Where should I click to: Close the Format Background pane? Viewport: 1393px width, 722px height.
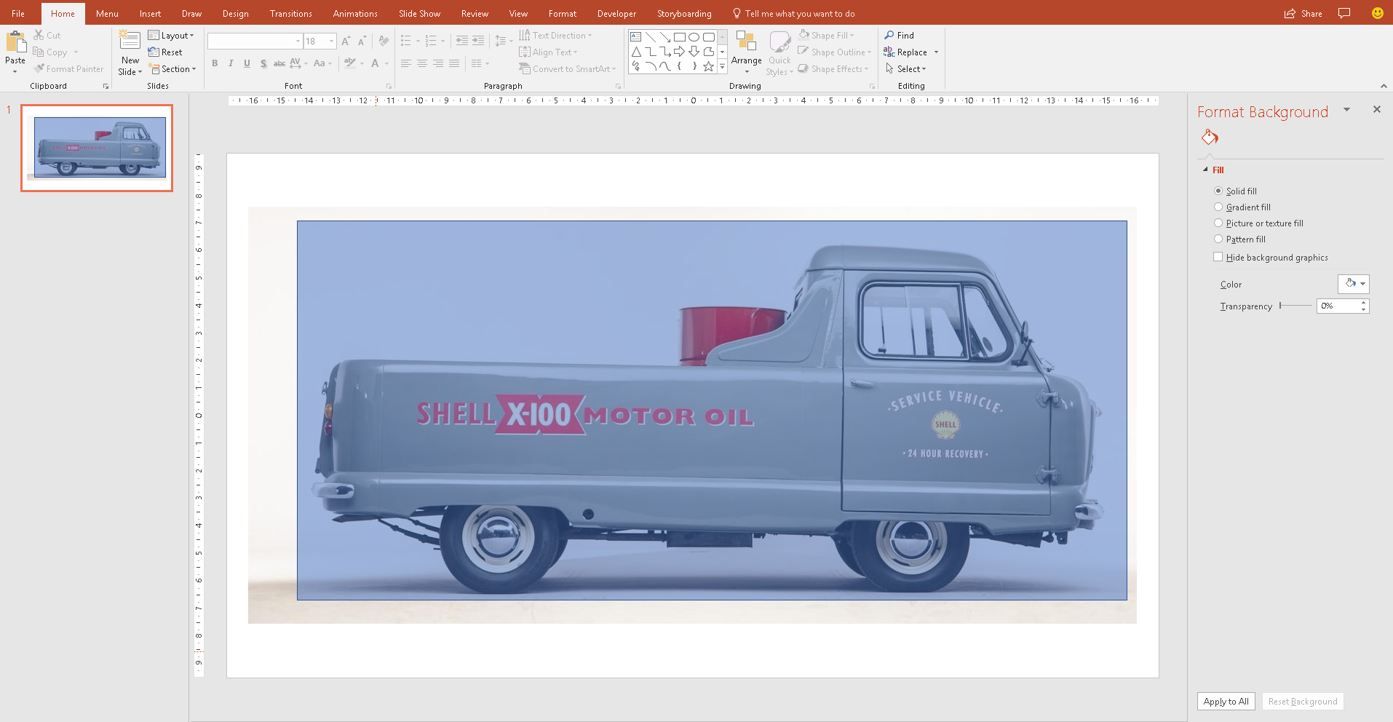tap(1376, 109)
